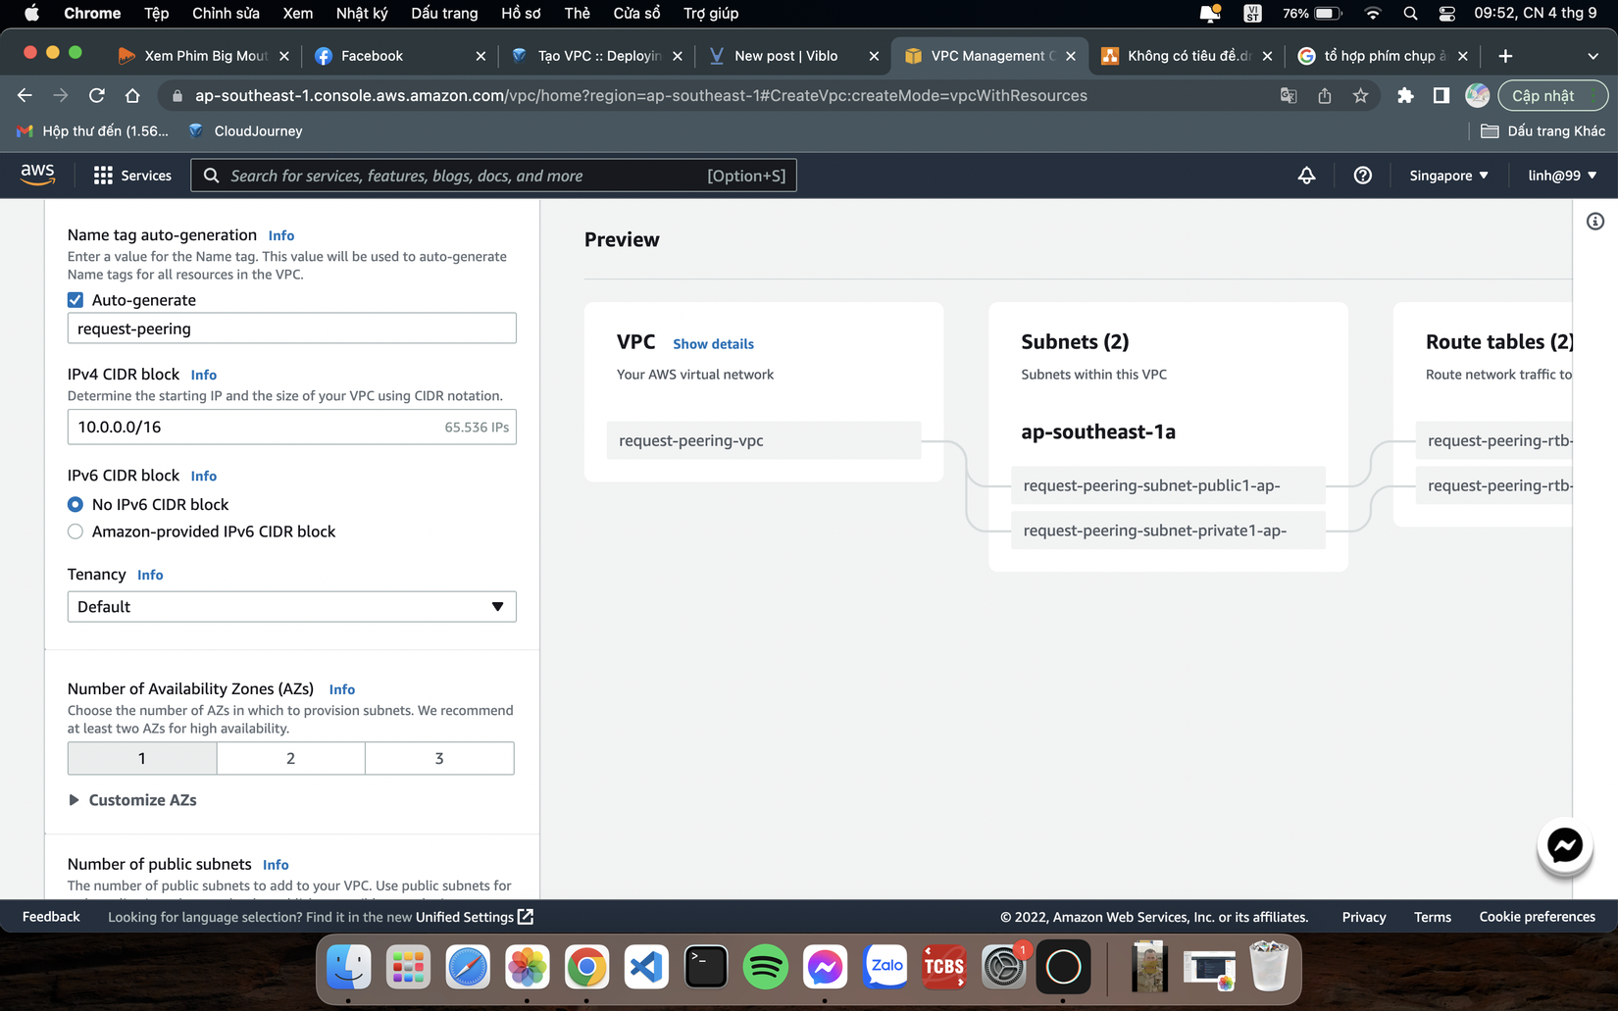Open the Nhật ký menu in menu bar
This screenshot has height=1011, width=1618.
tap(362, 13)
